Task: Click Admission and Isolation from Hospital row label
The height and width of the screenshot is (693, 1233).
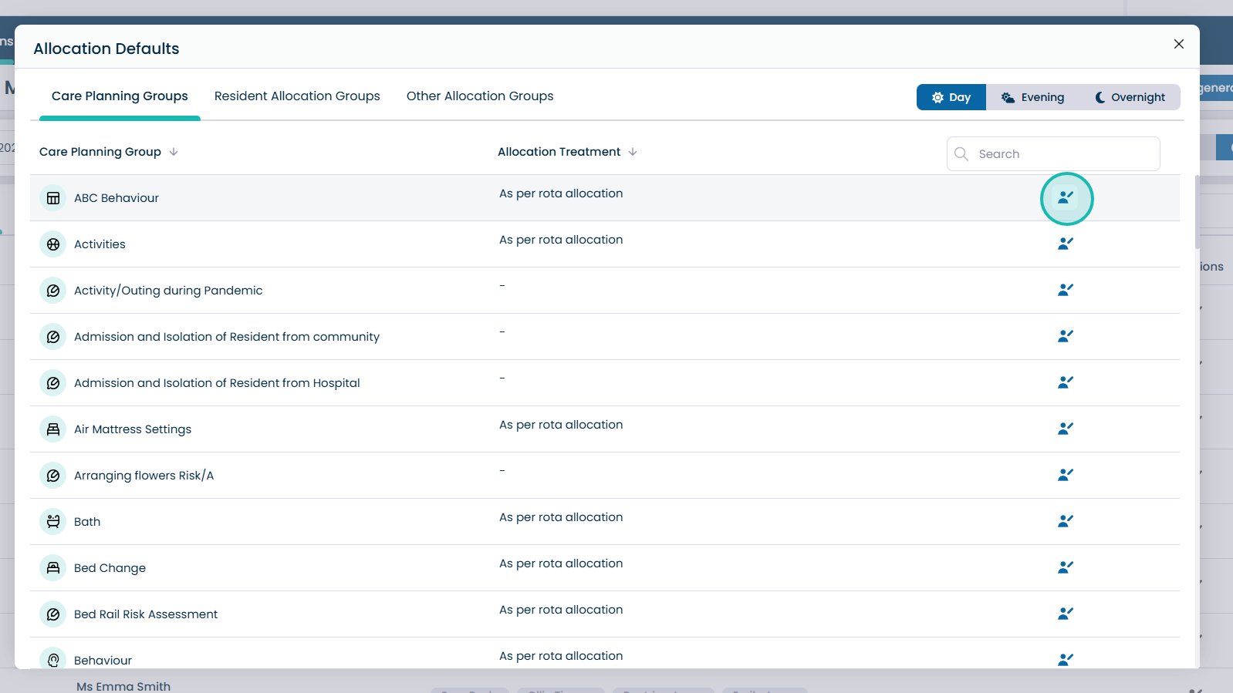Action: pos(217,383)
